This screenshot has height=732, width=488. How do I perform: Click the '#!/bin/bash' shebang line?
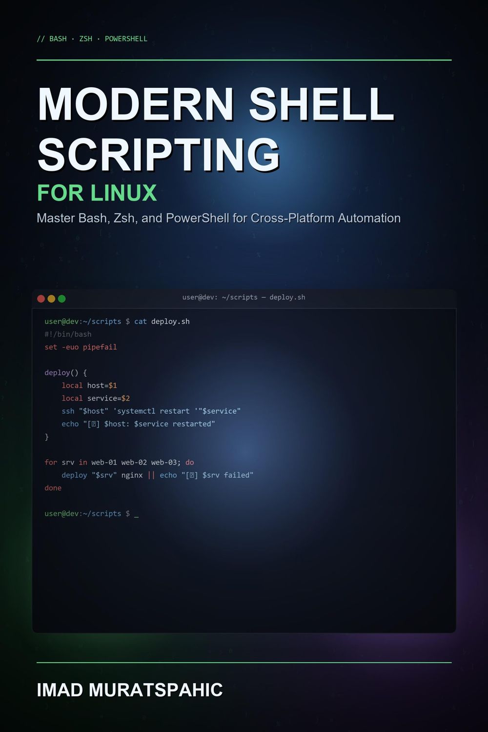coord(68,334)
